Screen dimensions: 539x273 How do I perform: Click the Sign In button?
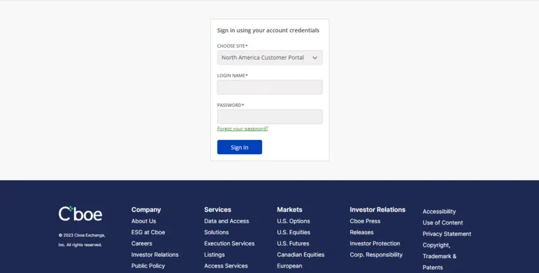pyautogui.click(x=240, y=147)
